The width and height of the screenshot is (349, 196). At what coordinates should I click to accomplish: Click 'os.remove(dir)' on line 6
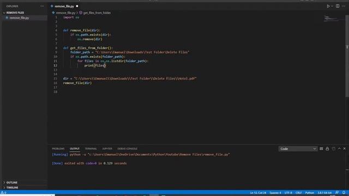pyautogui.click(x=89, y=39)
